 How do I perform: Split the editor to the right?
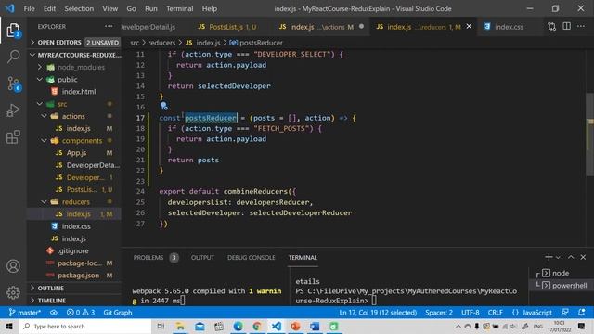point(567,27)
